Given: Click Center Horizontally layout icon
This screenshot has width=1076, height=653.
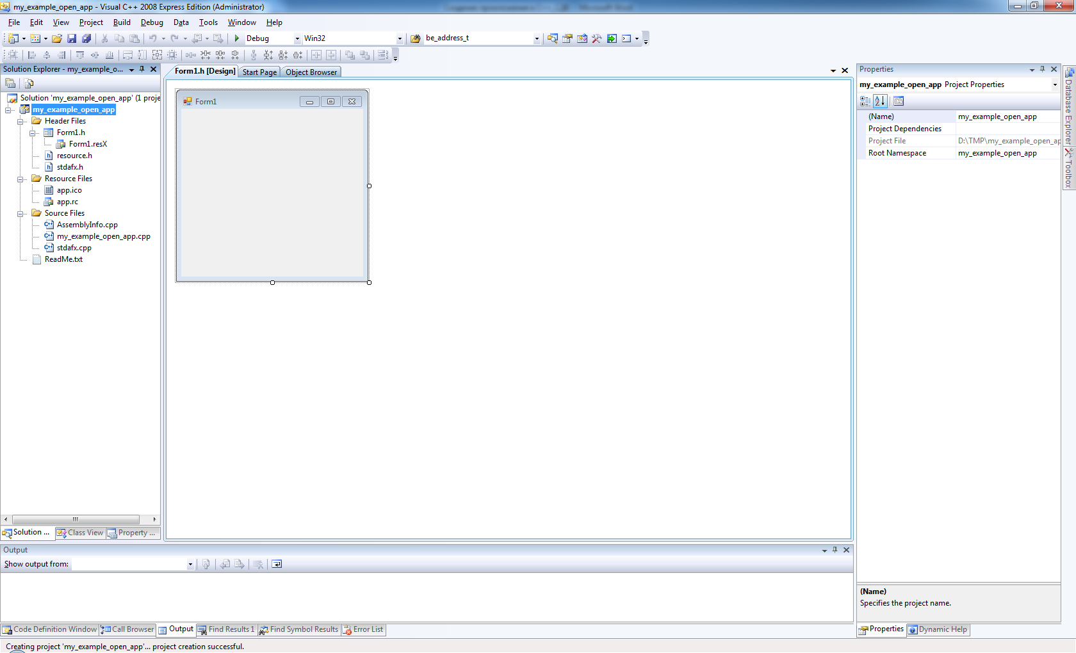Looking at the screenshot, I should 316,55.
